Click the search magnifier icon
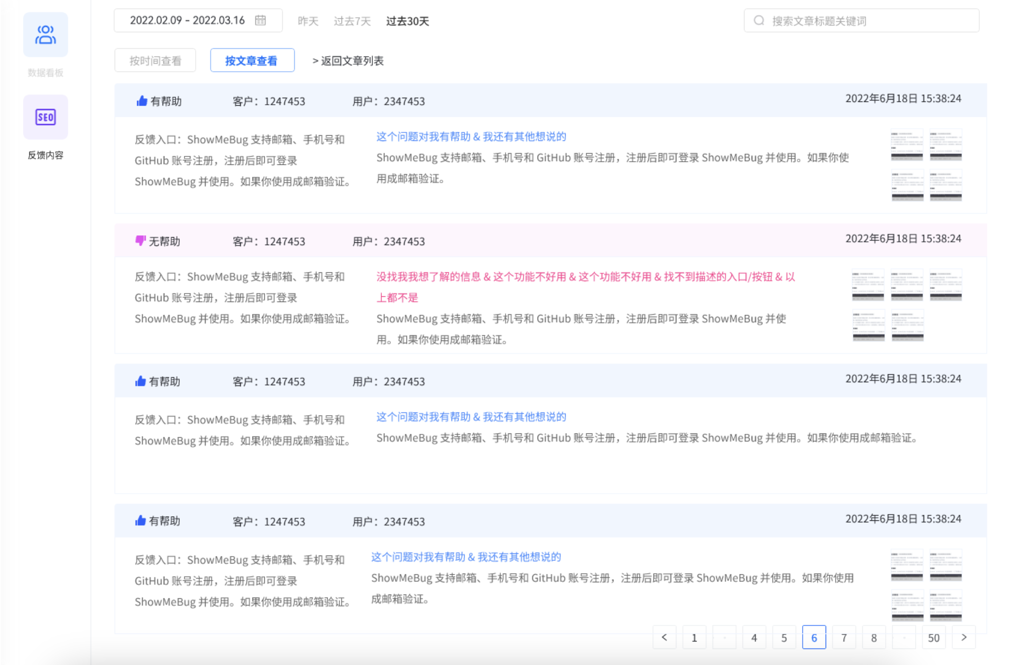This screenshot has width=1012, height=665. click(x=759, y=21)
